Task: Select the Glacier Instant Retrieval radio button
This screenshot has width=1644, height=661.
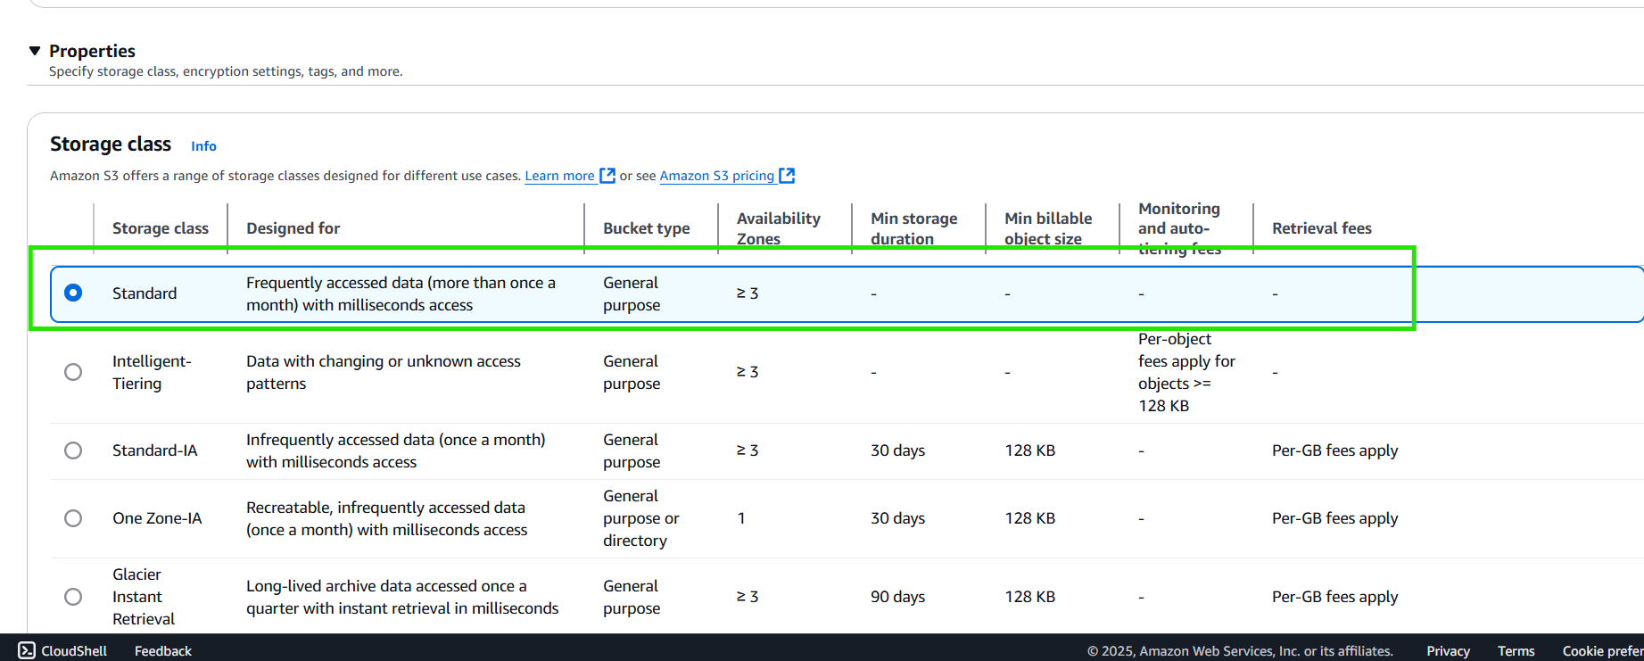Action: 73,597
